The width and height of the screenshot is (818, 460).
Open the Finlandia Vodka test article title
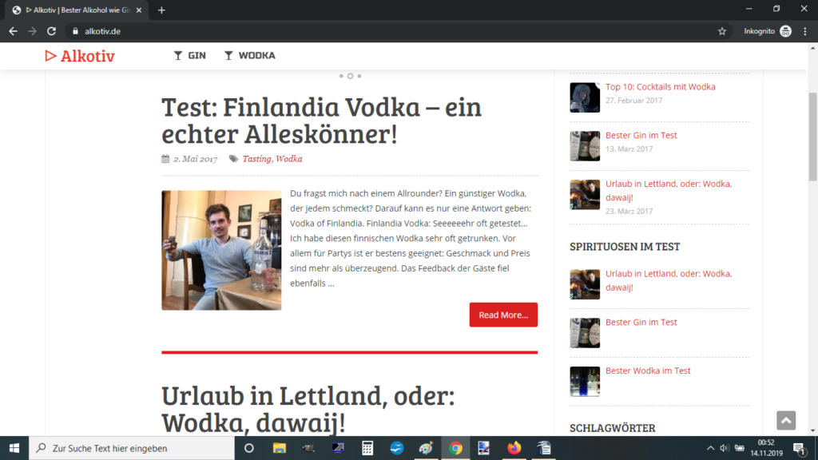pyautogui.click(x=321, y=120)
